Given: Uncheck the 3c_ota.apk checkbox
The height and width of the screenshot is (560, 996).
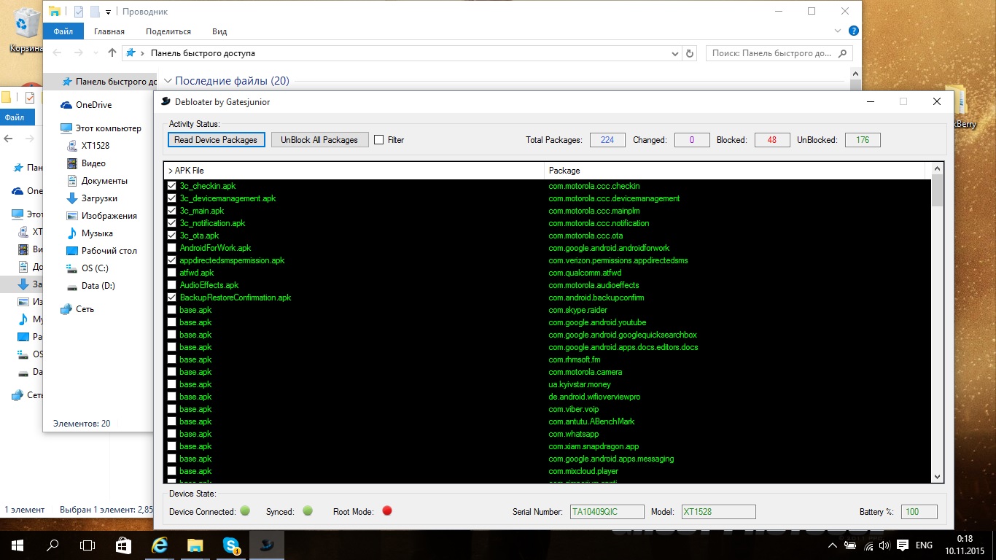Looking at the screenshot, I should coord(172,236).
